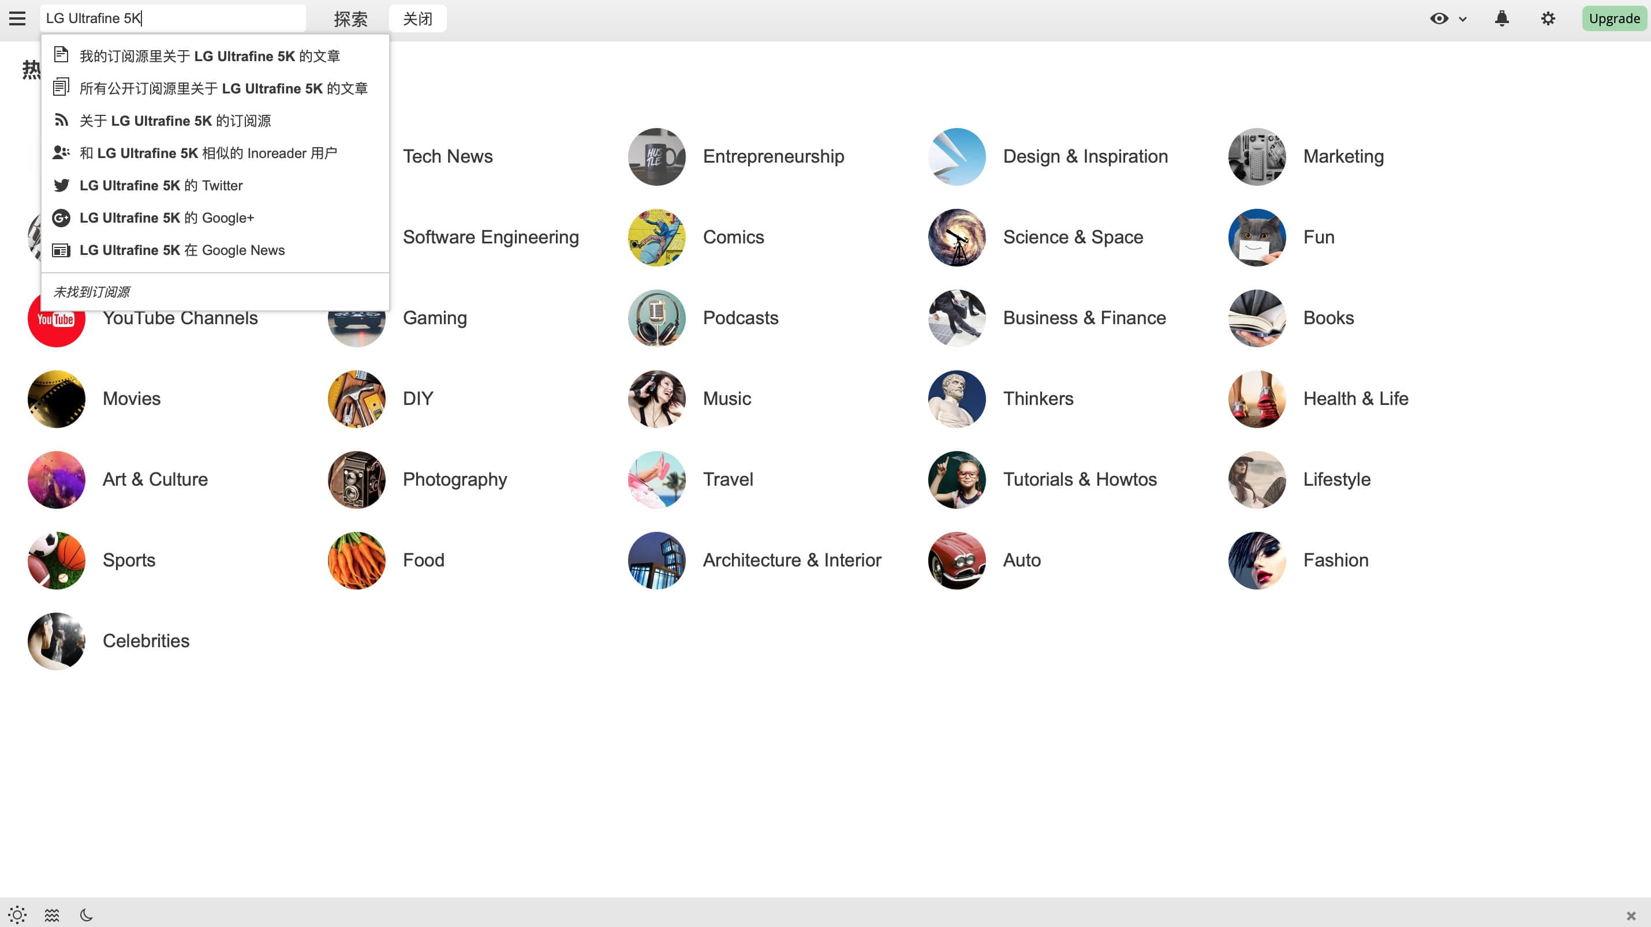The width and height of the screenshot is (1651, 927).
Task: Open Science & Space category thumbnail
Action: click(x=957, y=238)
